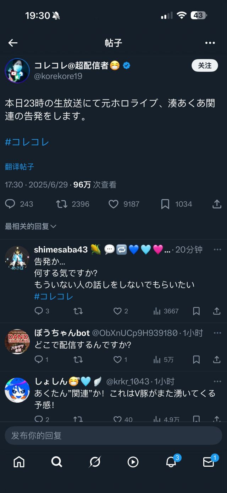Open the video tab play icon
The width and height of the screenshot is (227, 493).
coord(133,462)
